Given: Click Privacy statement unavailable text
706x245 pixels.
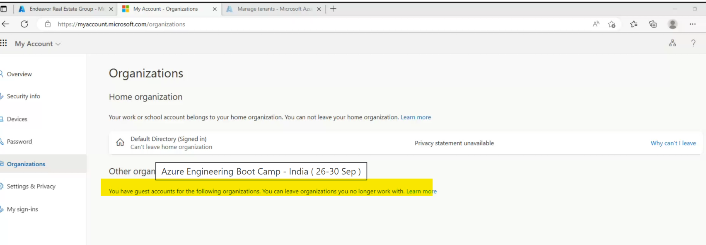Looking at the screenshot, I should pos(454,143).
